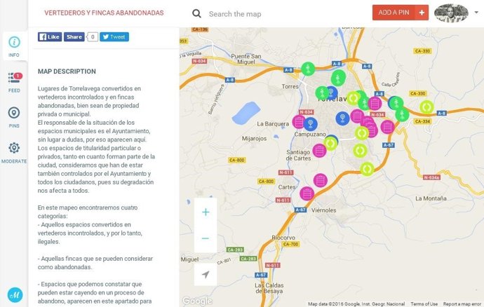Open the Info panel in sidebar
Image resolution: width=484 pixels, height=307 pixels.
point(14,46)
